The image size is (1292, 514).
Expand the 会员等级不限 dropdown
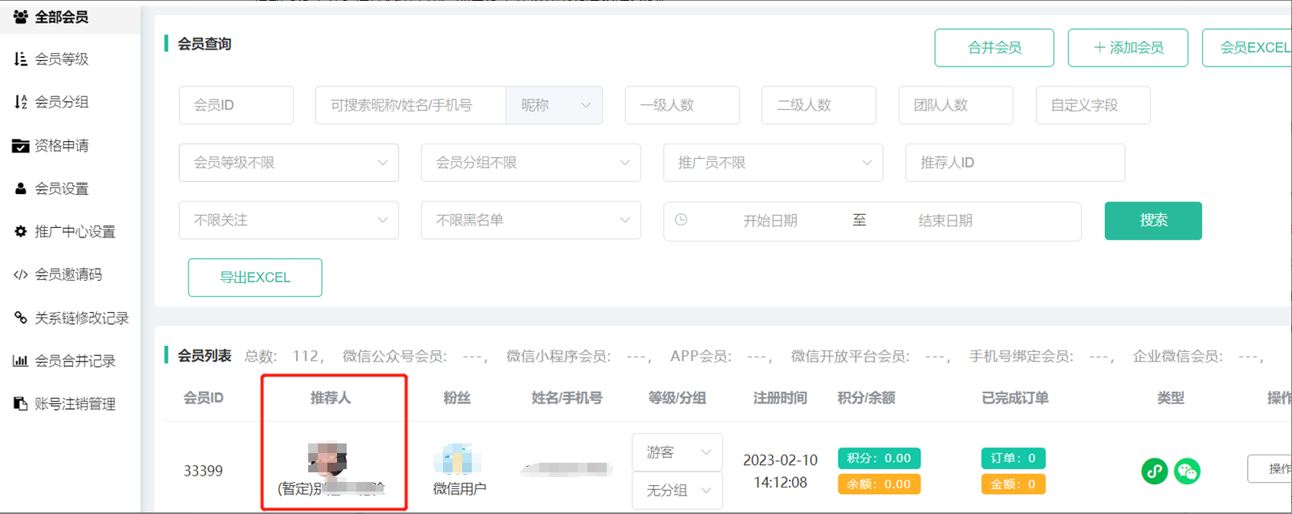pos(288,163)
